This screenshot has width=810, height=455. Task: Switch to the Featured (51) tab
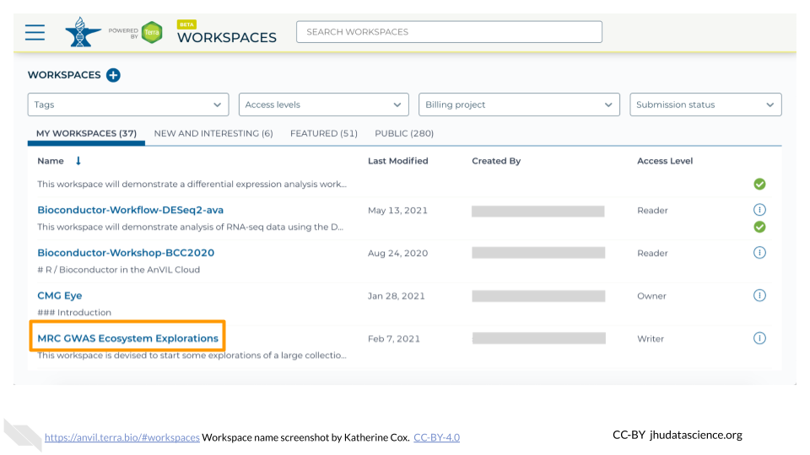[x=324, y=134]
